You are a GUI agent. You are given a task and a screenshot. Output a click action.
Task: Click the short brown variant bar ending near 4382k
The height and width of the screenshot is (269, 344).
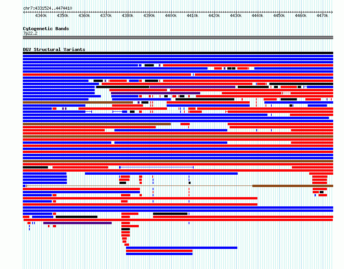click(78, 102)
